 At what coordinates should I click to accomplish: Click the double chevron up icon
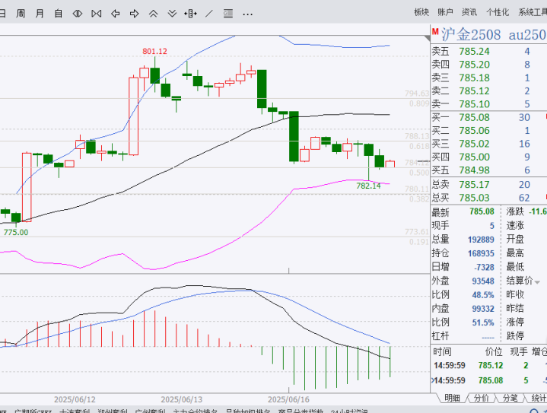pyautogui.click(x=153, y=13)
